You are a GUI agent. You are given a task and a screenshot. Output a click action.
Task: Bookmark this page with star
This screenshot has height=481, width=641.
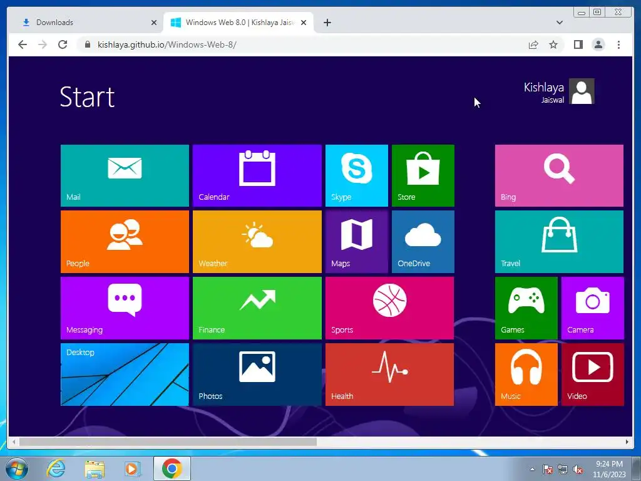553,44
